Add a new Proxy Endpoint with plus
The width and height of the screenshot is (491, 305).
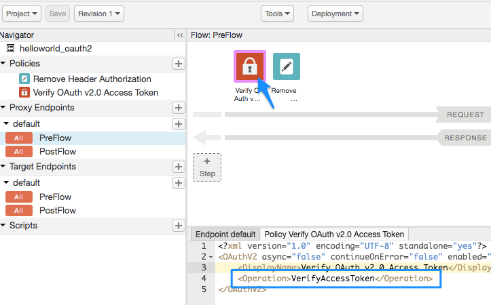pos(179,108)
